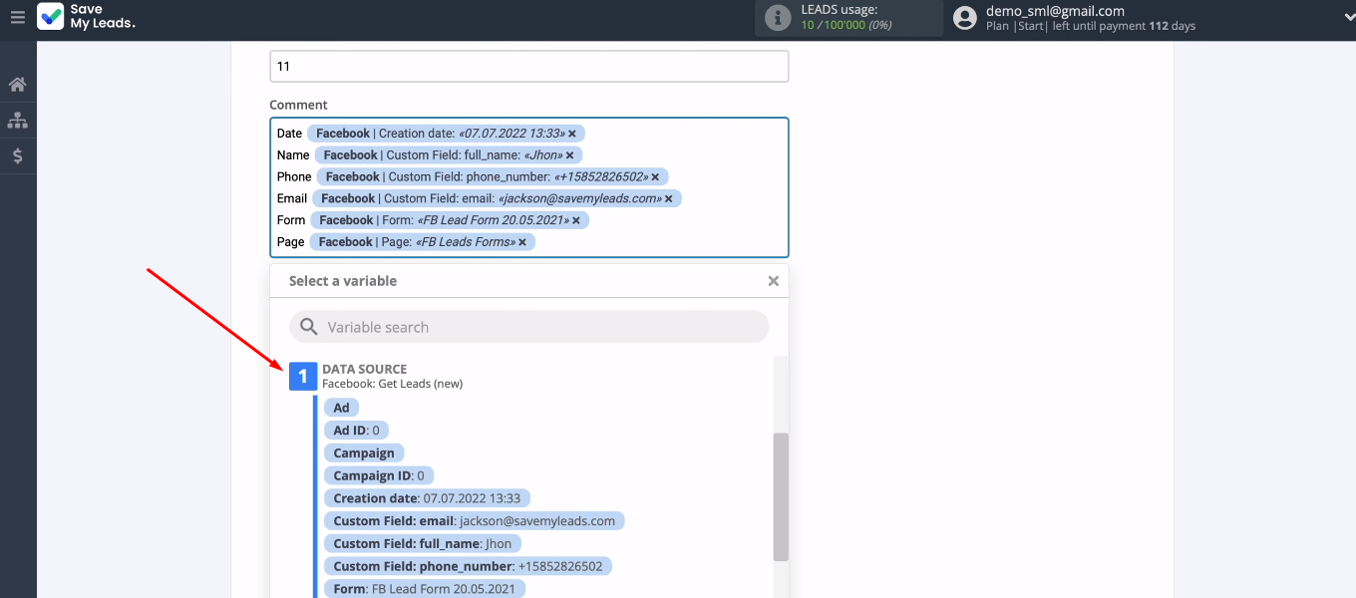Click the input field containing 11
Viewport: 1356px width, 598px height.
(529, 66)
